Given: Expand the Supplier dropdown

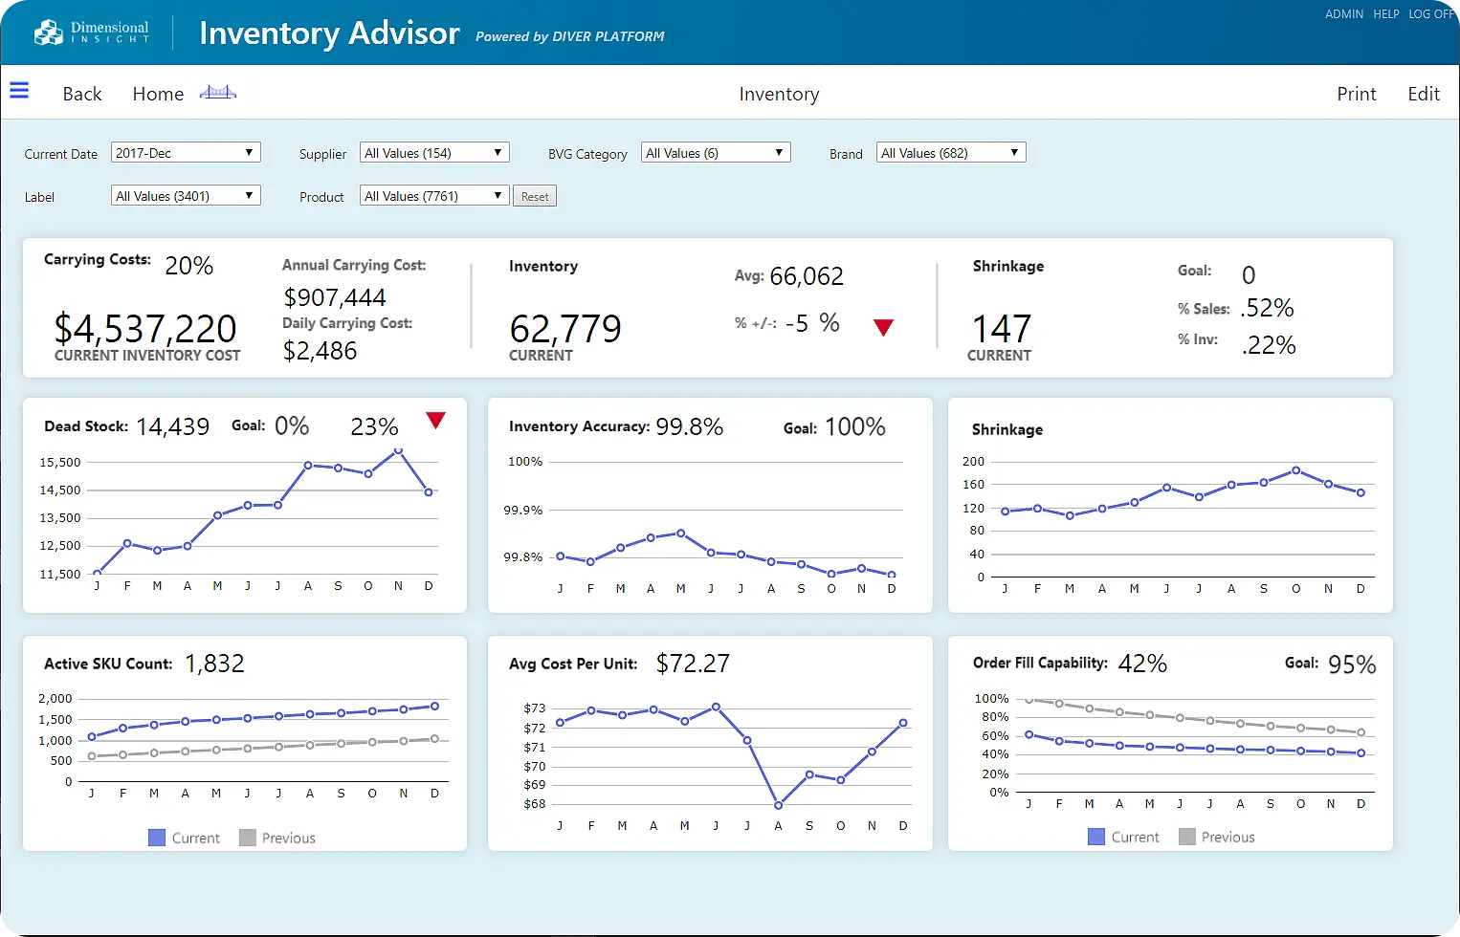Looking at the screenshot, I should (x=434, y=153).
